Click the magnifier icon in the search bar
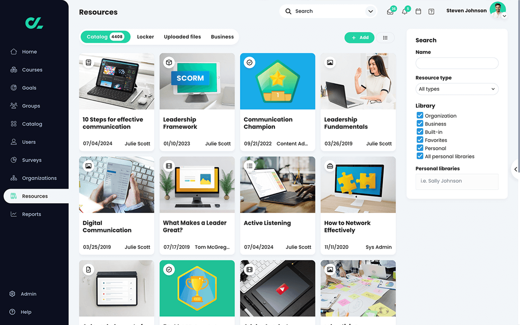520x325 pixels. click(288, 11)
